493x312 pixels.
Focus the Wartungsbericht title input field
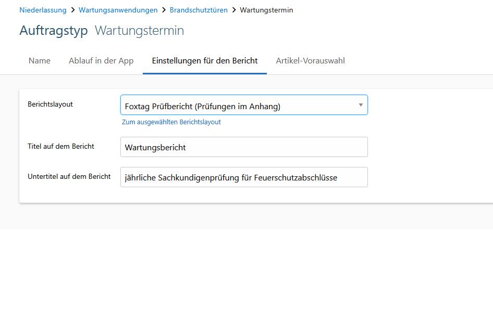(x=244, y=147)
